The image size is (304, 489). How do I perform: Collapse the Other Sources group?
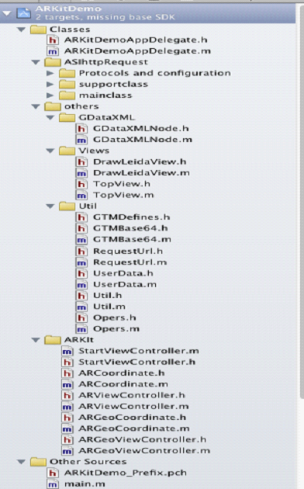point(21,462)
